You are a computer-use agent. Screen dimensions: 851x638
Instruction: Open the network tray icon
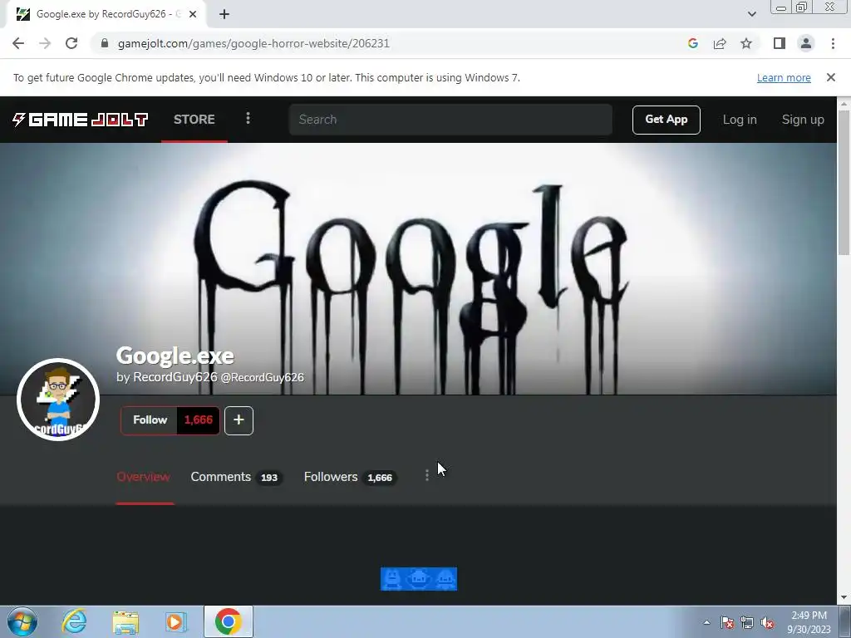point(747,622)
